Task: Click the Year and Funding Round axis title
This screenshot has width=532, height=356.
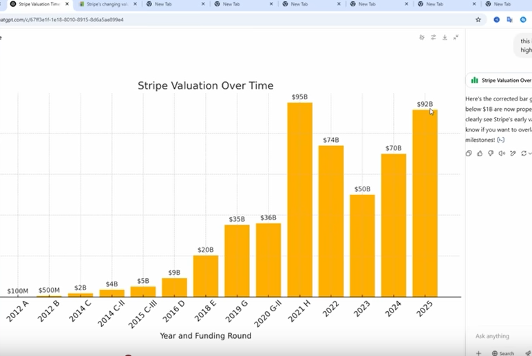Action: coord(206,336)
